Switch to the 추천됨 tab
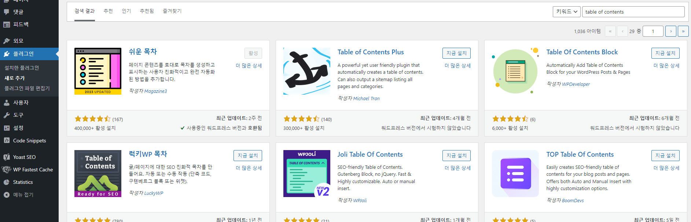 point(147,11)
